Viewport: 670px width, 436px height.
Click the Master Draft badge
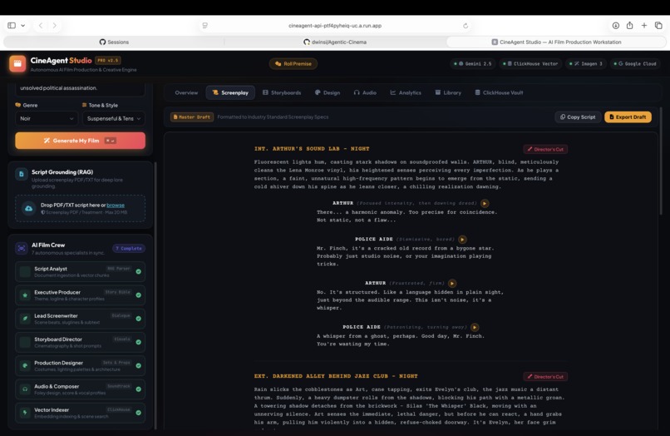click(192, 117)
